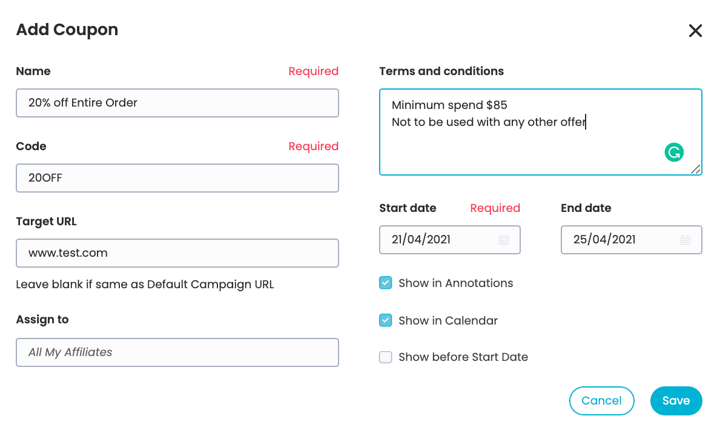Click the End date field 25/04/2021
717x436 pixels.
(631, 239)
